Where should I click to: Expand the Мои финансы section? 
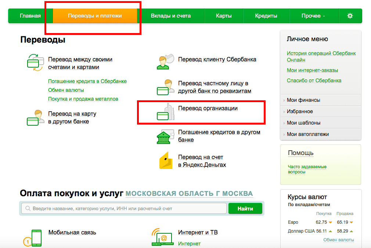coord(303,100)
